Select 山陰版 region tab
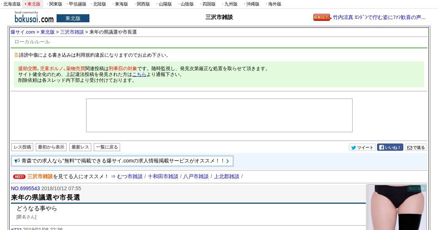The width and height of the screenshot is (438, 230). coord(186,4)
